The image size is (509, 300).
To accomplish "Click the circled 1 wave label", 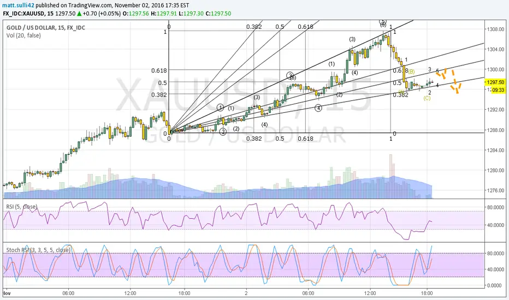I will click(x=221, y=107).
